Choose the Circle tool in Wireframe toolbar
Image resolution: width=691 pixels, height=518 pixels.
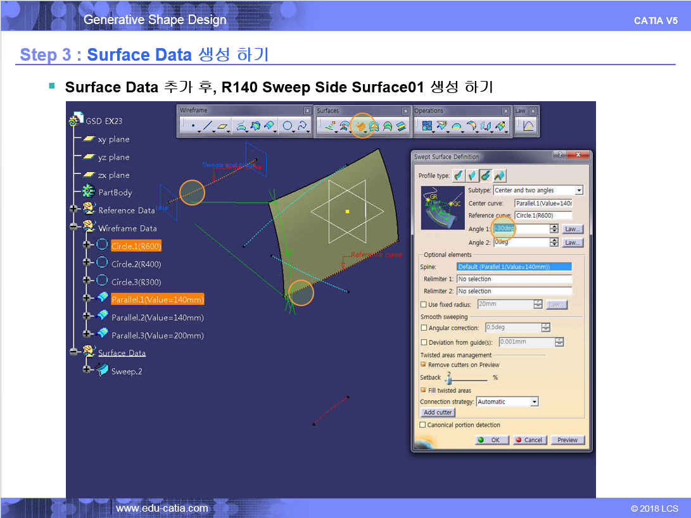tap(288, 126)
